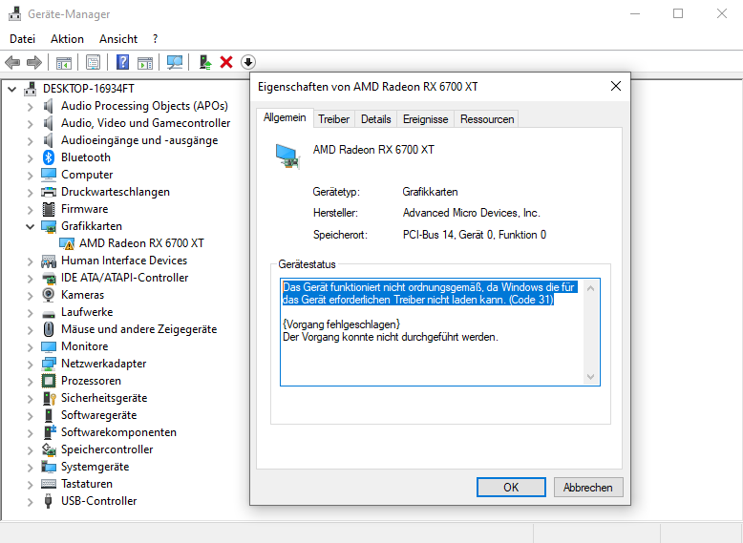Click 'Advanced Micro Devices, Inc.' text
The image size is (743, 543).
(472, 213)
